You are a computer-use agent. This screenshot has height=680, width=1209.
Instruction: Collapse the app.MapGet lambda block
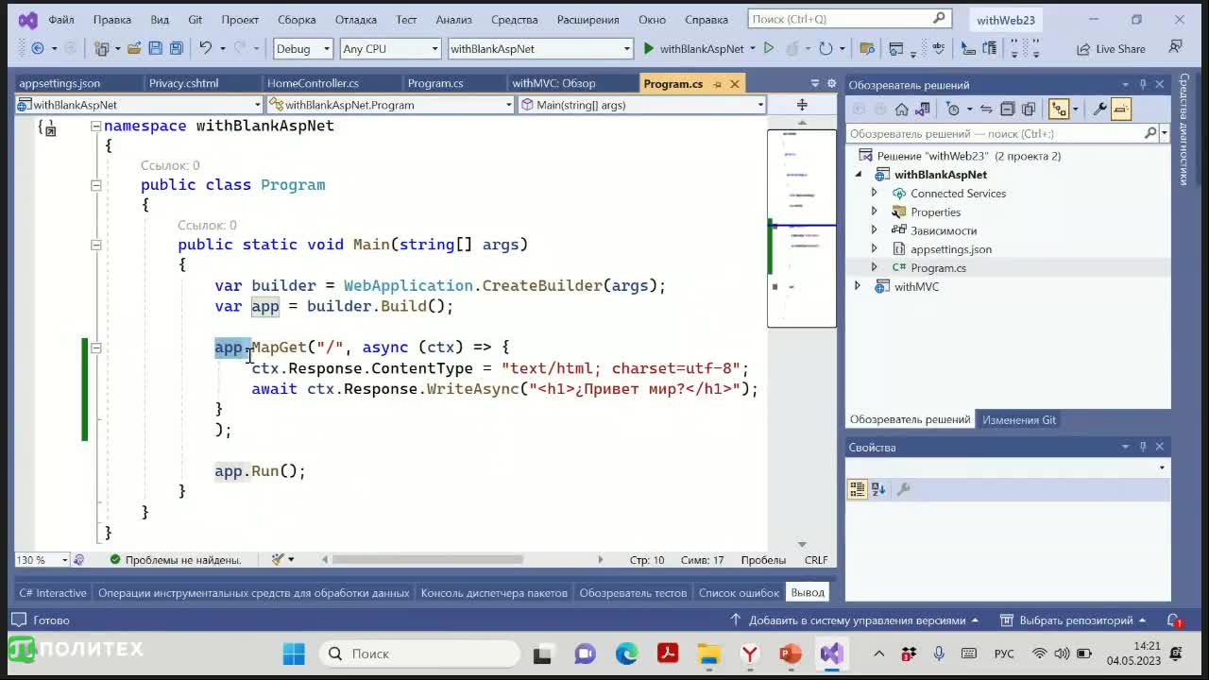pos(95,348)
